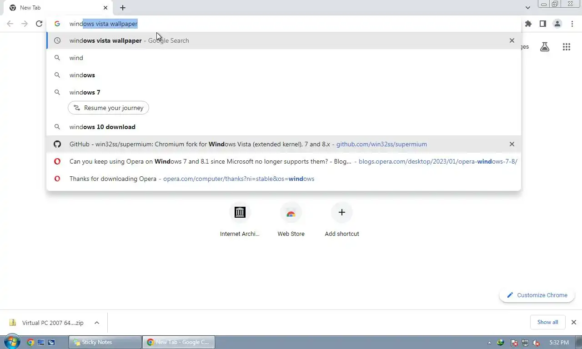Open the 'Thanks for downloading Opera' suggestion
The width and height of the screenshot is (582, 349).
pyautogui.click(x=284, y=179)
